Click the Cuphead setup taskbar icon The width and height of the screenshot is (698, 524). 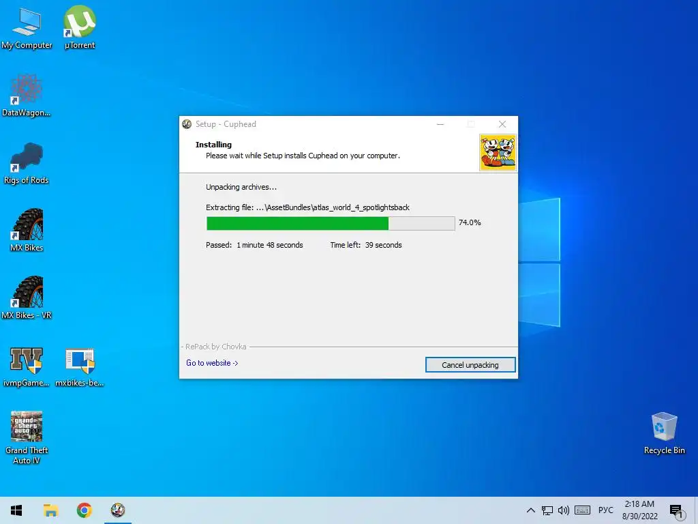tap(118, 510)
